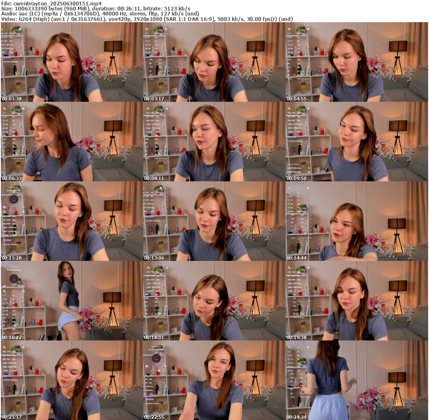Open the frame at 00:22:55
Viewport: 429px width, 420px height.
click(214, 380)
